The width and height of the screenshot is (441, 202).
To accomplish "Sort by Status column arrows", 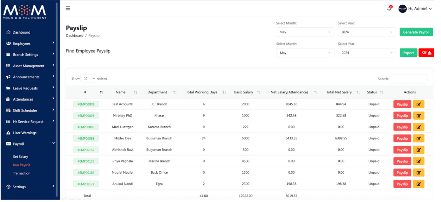I will (x=382, y=92).
